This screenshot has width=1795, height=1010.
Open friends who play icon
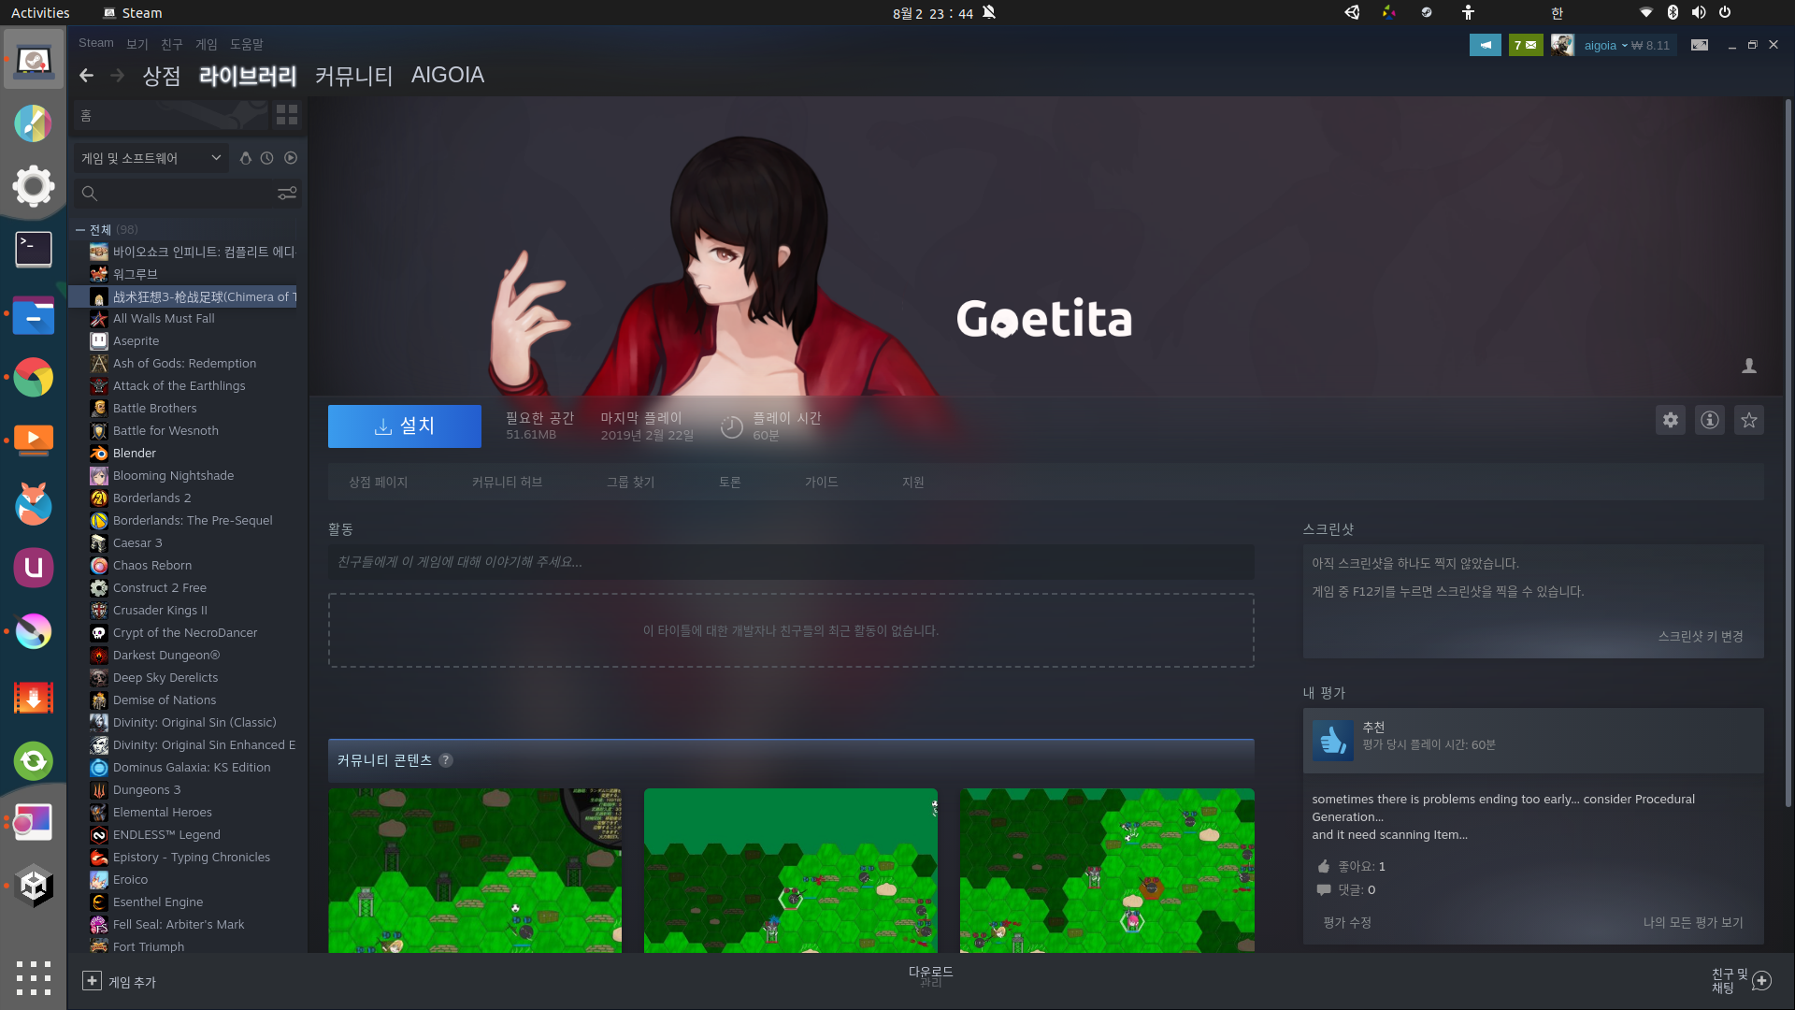[1749, 366]
